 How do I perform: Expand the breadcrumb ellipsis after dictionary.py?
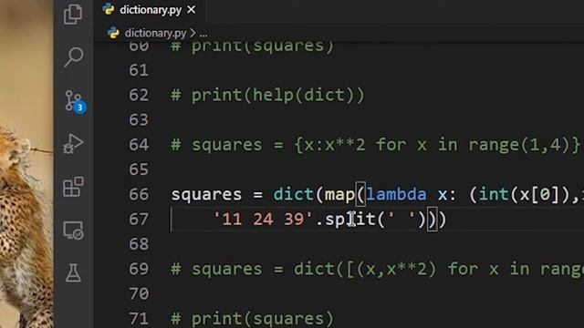203,34
